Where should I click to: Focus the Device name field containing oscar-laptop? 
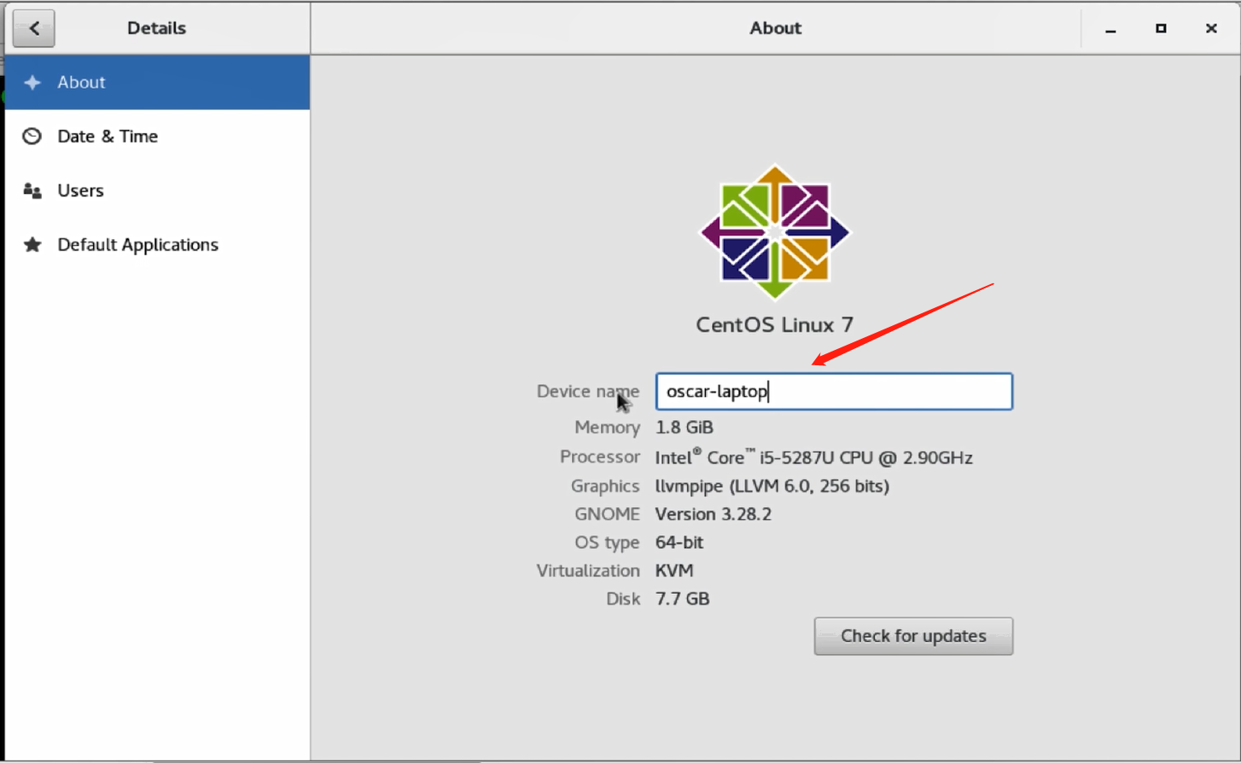[834, 392]
